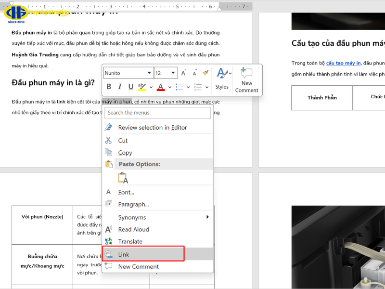The width and height of the screenshot is (385, 289).
Task: Select Link from the context menu
Action: (x=124, y=254)
